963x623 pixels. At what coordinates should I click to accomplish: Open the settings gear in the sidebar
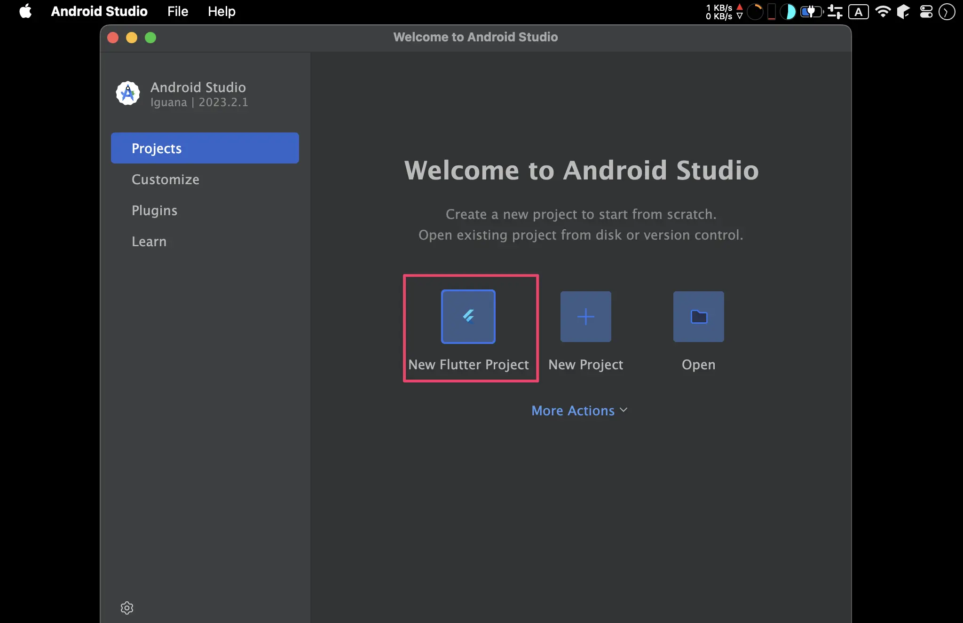click(127, 607)
